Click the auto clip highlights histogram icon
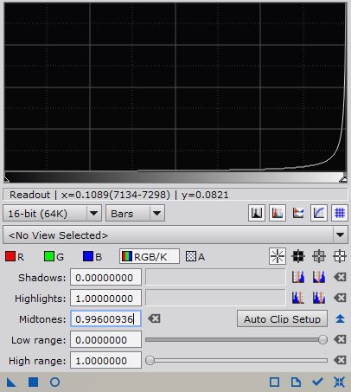The width and height of the screenshot is (351, 392). [298, 298]
